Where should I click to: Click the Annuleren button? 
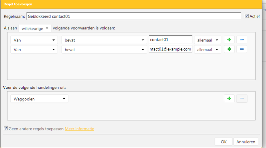pyautogui.click(x=246, y=142)
